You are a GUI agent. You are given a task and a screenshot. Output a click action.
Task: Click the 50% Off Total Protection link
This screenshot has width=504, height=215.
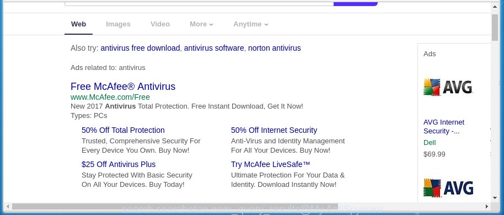pyautogui.click(x=123, y=130)
